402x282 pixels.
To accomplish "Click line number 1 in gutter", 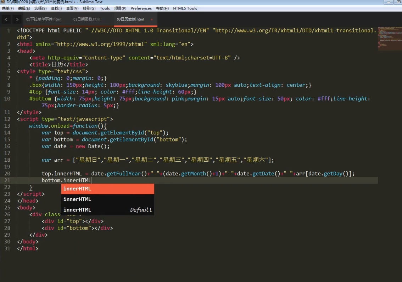I will point(9,30).
